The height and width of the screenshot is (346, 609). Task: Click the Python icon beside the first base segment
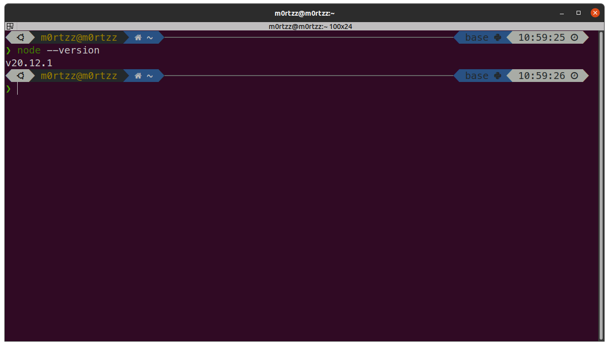[498, 37]
